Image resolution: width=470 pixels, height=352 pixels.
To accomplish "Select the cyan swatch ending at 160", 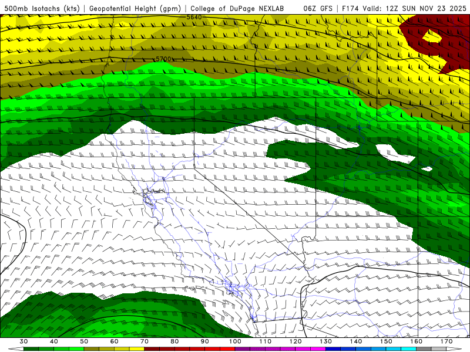I will 408,349.
